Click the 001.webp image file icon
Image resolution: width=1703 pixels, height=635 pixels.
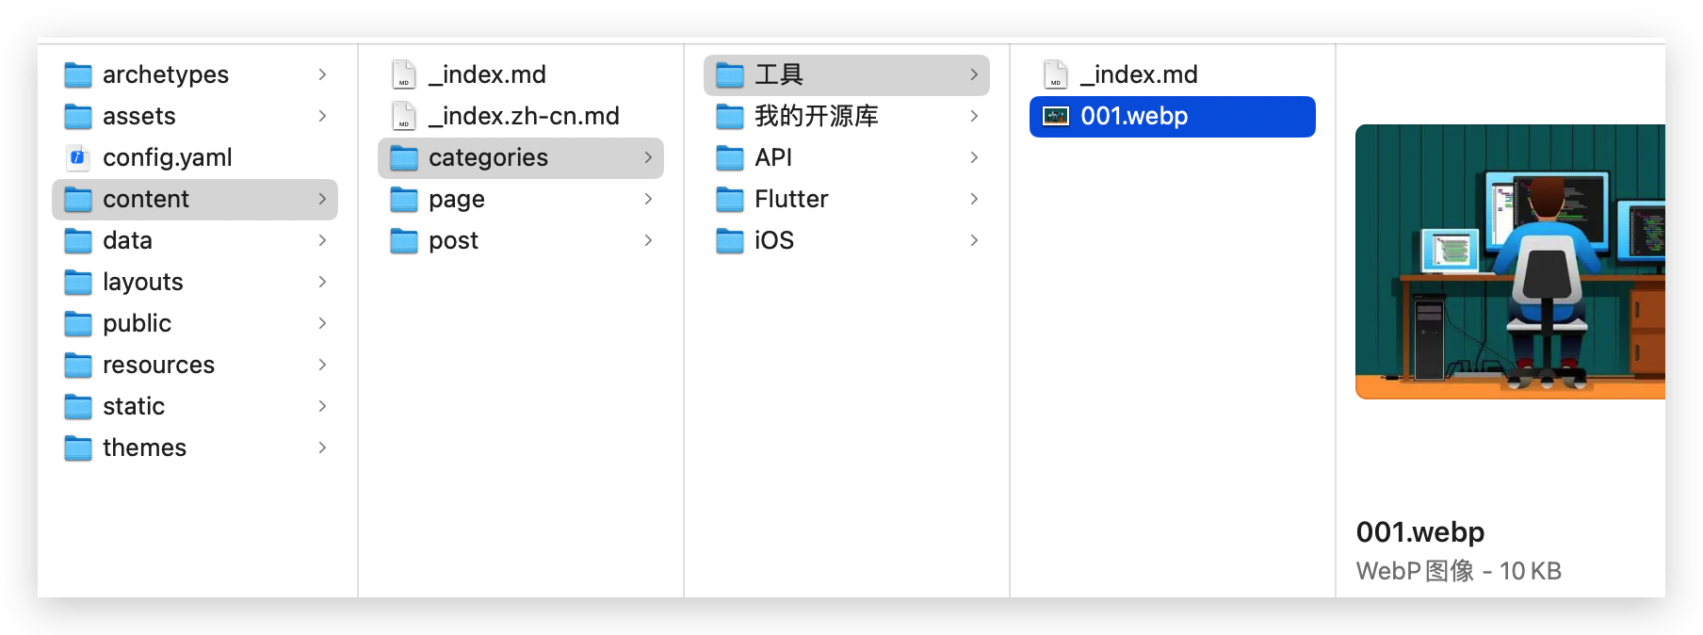[x=1056, y=116]
